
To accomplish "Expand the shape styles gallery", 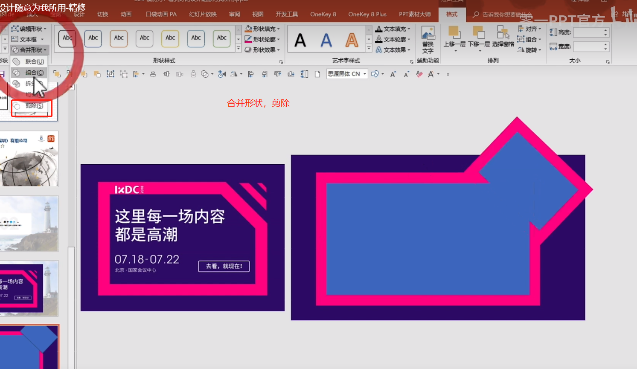I will pyautogui.click(x=239, y=49).
